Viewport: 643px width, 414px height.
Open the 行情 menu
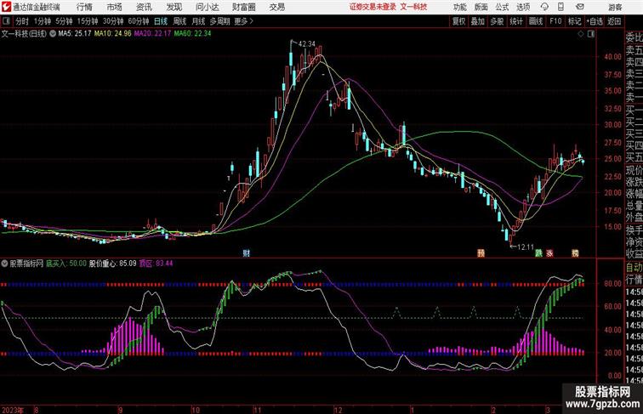[84, 7]
